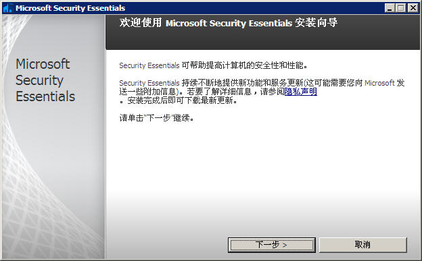Click the word Microsoft in the second paragraph
This screenshot has width=422, height=261.
[x=379, y=83]
